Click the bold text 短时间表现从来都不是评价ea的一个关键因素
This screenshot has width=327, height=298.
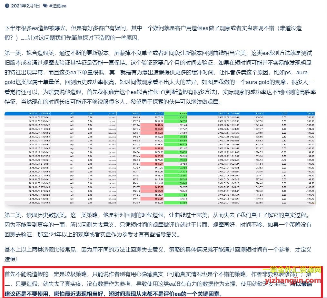click(164, 294)
